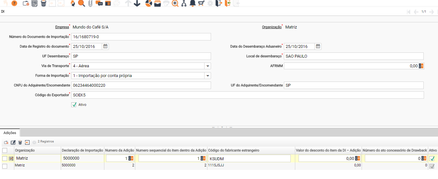
Task: Edit KSUDM fabricante code cell
Action: pos(249,158)
